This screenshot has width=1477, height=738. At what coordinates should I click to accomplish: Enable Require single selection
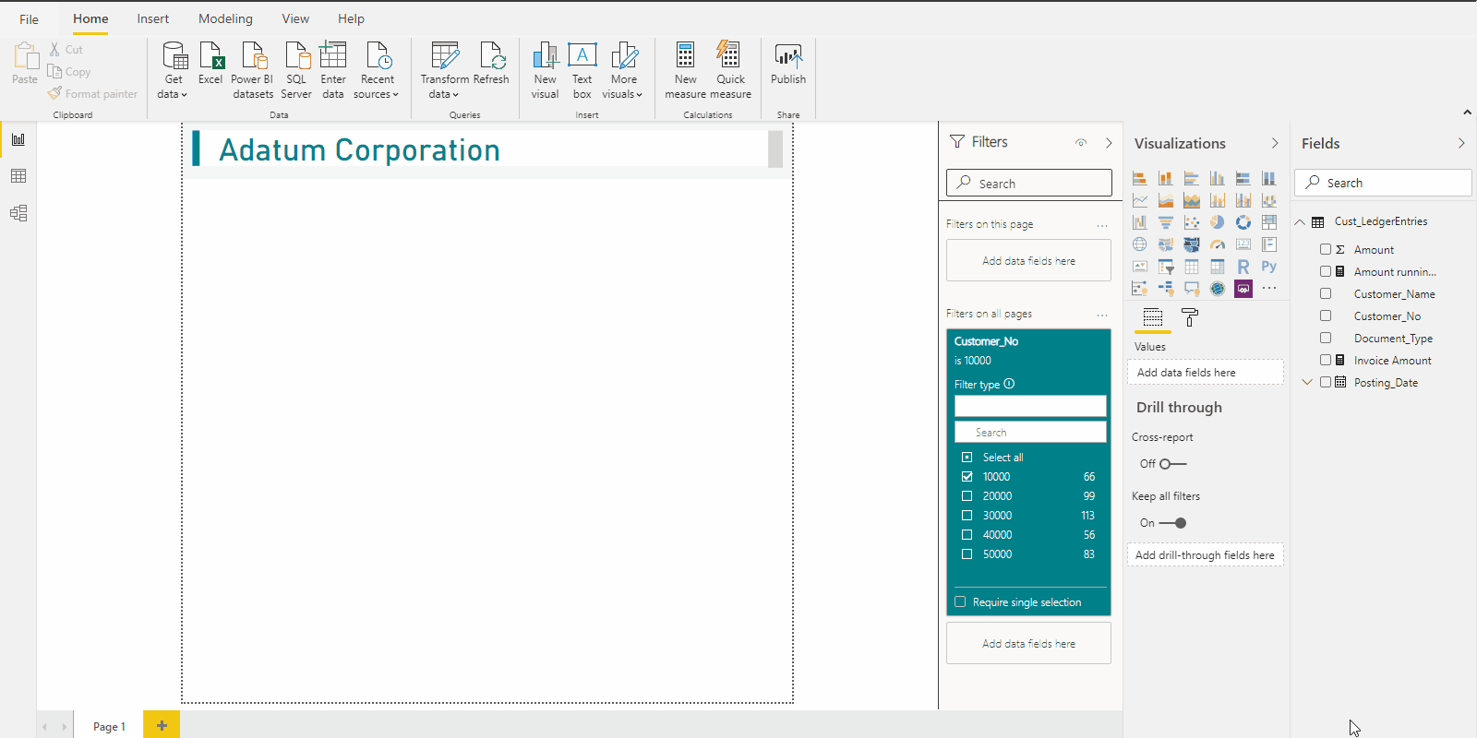(960, 602)
